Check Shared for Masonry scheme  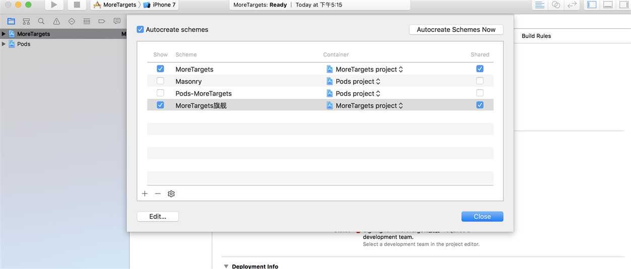coord(480,81)
